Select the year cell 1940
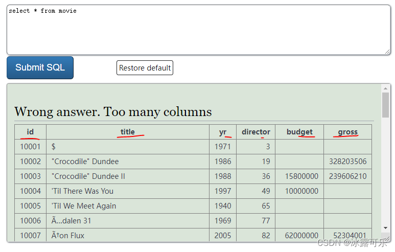This screenshot has height=252, width=395. pyautogui.click(x=223, y=206)
